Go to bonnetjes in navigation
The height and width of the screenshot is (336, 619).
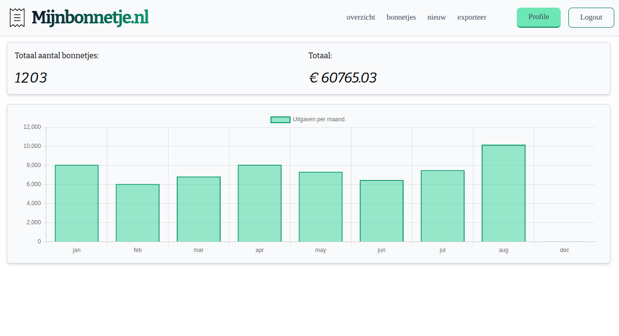401,17
